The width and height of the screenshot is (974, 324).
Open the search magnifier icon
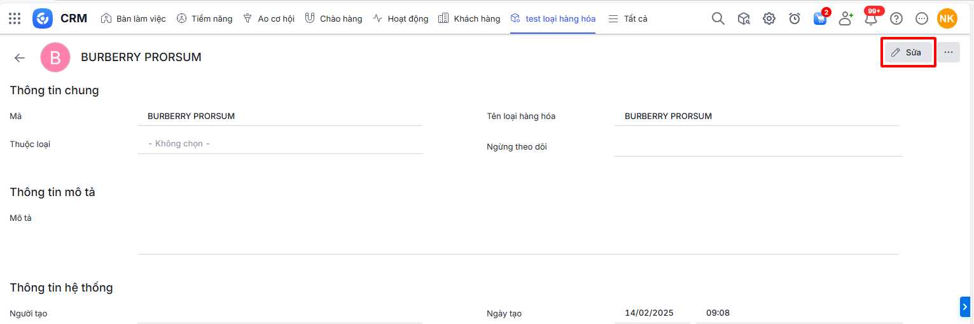718,18
